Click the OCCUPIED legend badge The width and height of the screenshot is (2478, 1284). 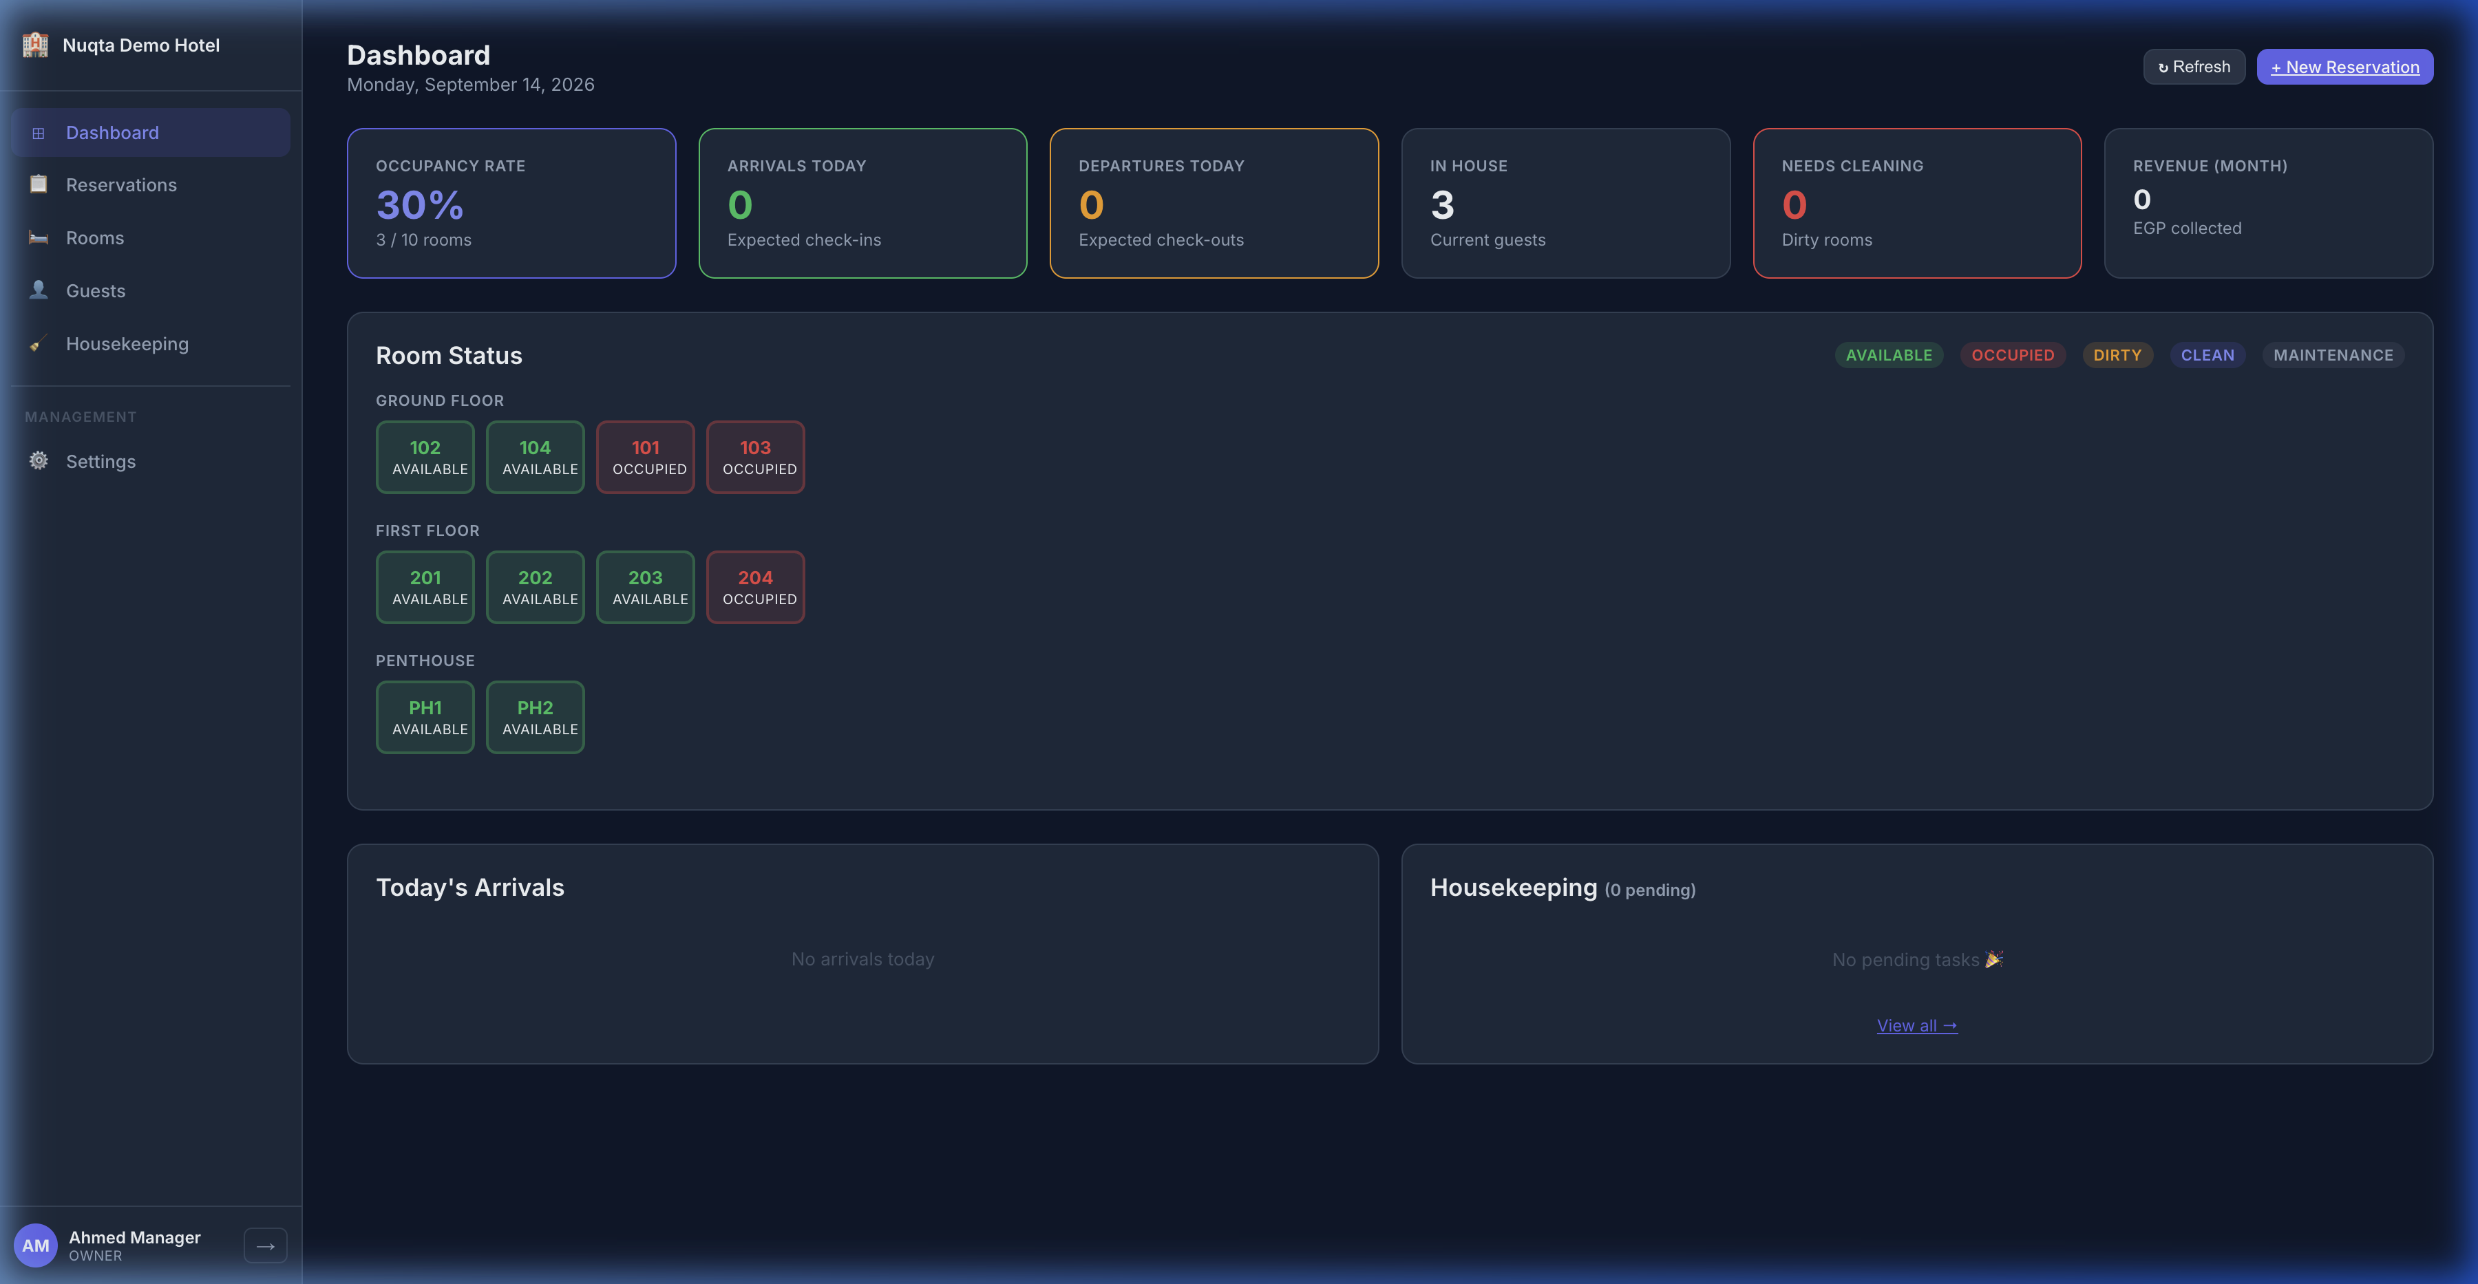pyautogui.click(x=2013, y=355)
